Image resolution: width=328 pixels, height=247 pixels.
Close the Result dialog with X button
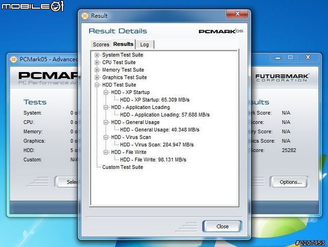[237, 14]
